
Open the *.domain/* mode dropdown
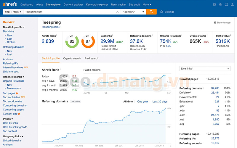pos(134,12)
